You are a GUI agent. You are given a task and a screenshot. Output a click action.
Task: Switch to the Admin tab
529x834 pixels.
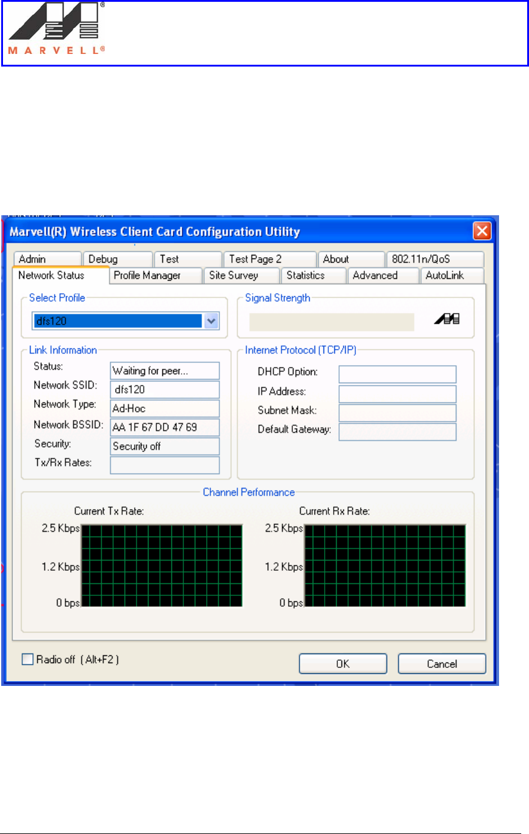pos(46,259)
